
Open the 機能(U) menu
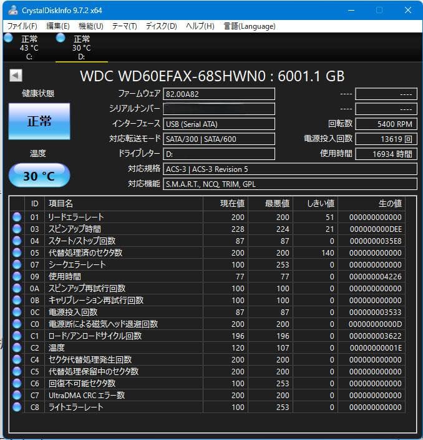pos(91,26)
